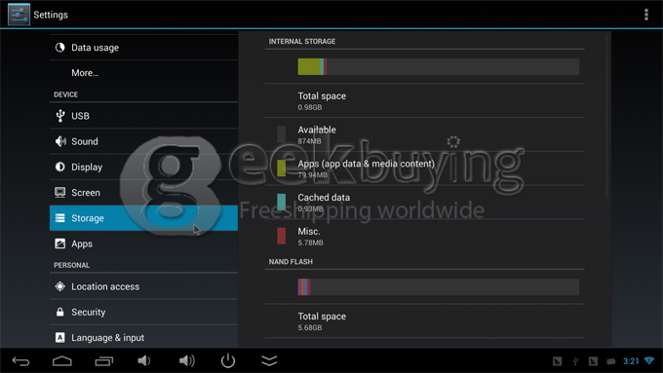Screen dimensions: 663x373
Task: Click the Sound speaker icon in sidebar
Action: (x=60, y=141)
